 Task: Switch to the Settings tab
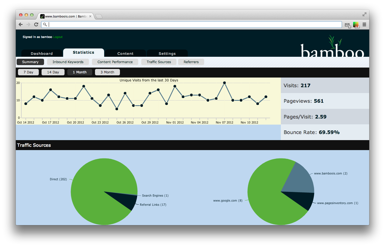pyautogui.click(x=167, y=53)
